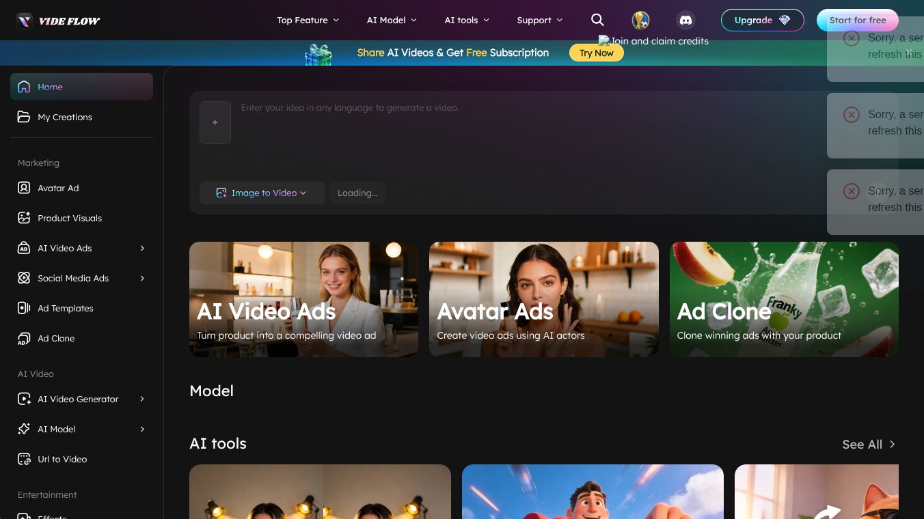This screenshot has height=519, width=924.
Task: Click the Start for free button
Action: click(x=857, y=20)
